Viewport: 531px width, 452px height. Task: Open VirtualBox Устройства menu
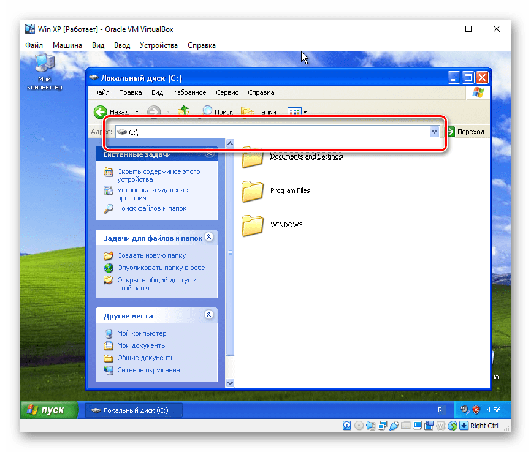click(x=158, y=45)
